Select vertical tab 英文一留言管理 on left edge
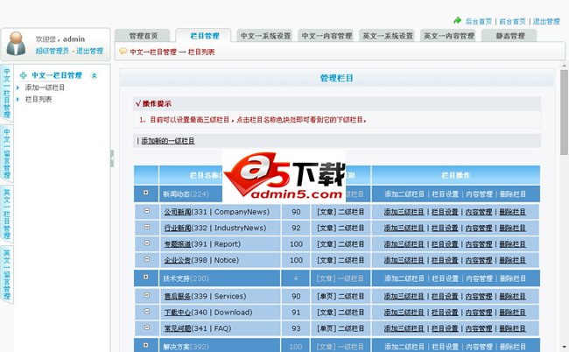This screenshot has width=569, height=352. (x=7, y=275)
